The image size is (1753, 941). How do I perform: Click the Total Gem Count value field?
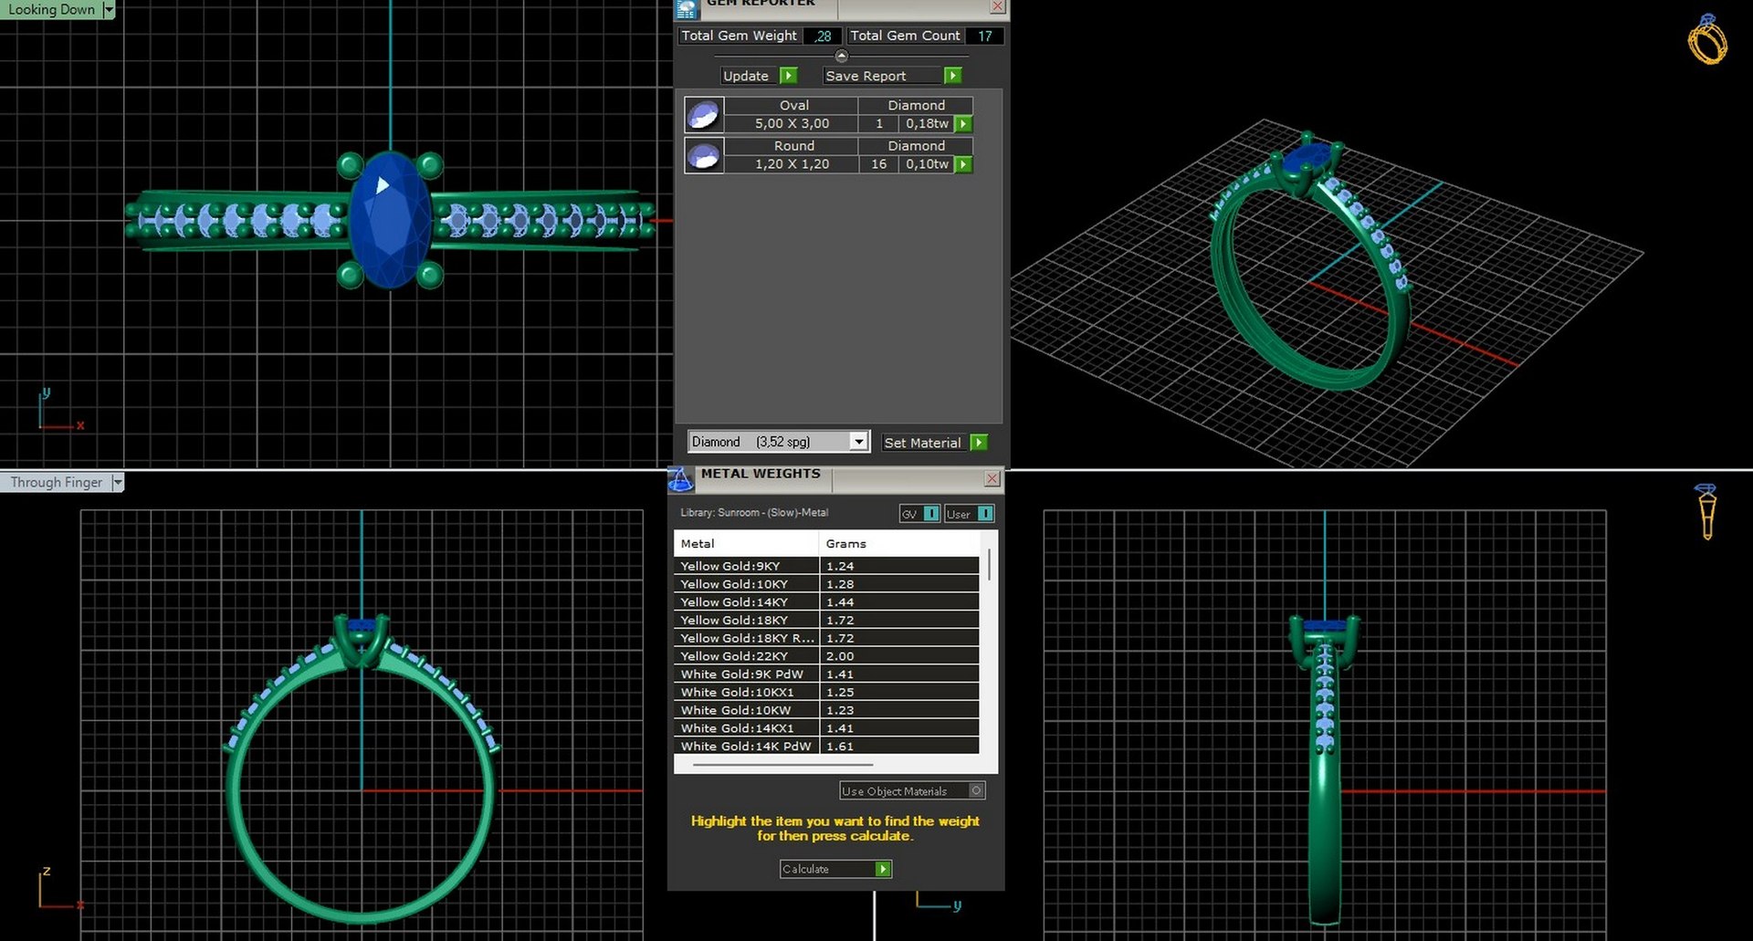pos(985,36)
